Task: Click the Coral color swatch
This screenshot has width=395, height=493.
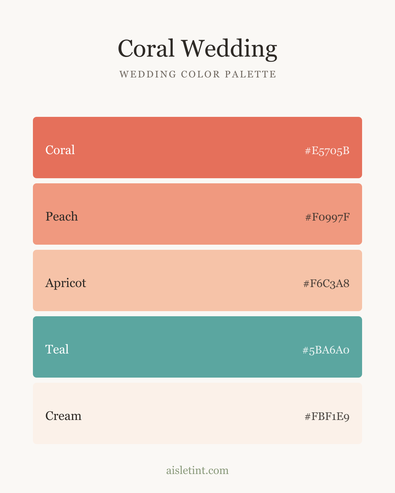Action: click(x=197, y=148)
